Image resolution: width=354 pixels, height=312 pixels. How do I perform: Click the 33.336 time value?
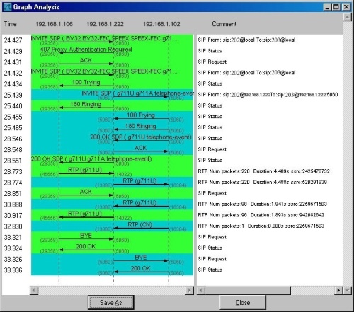(x=13, y=270)
